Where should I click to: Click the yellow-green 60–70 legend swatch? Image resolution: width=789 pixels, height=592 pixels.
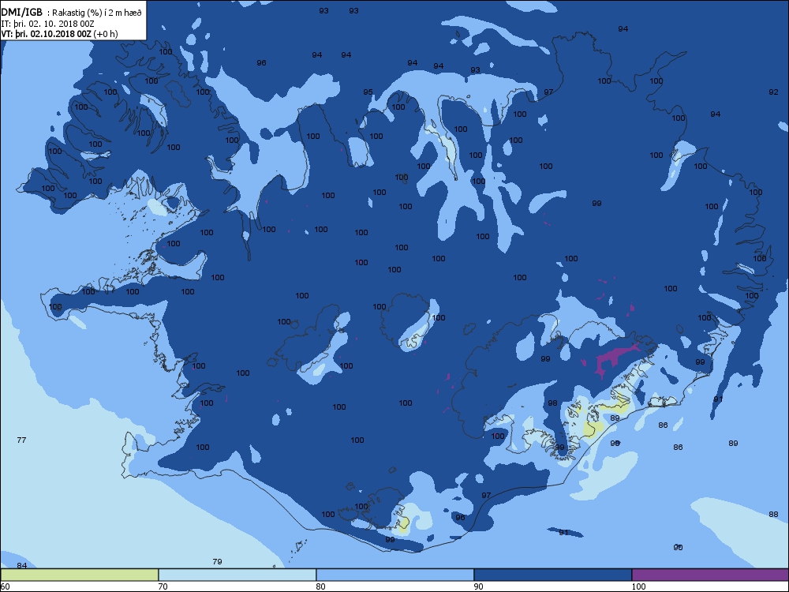point(80,575)
